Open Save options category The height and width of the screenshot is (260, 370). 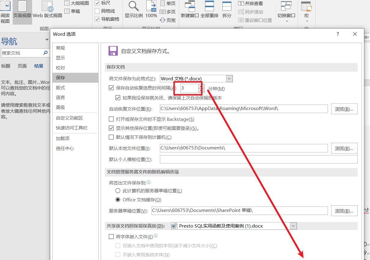(x=75, y=78)
